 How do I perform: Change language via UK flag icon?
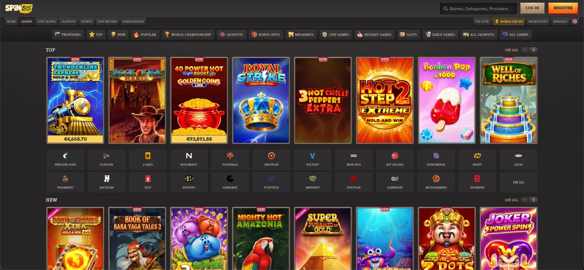click(575, 22)
